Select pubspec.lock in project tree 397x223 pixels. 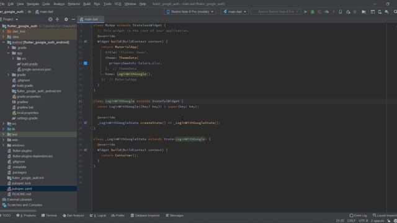click(21, 183)
